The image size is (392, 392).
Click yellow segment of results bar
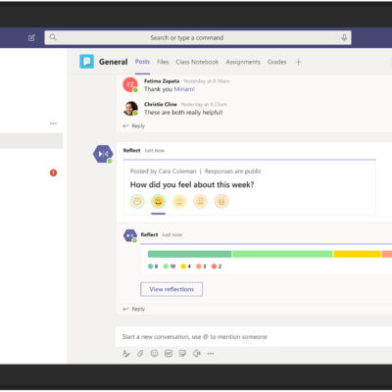pyautogui.click(x=357, y=254)
